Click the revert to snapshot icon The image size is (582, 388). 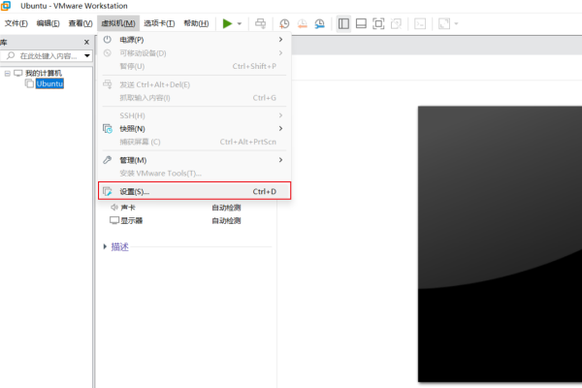(302, 22)
